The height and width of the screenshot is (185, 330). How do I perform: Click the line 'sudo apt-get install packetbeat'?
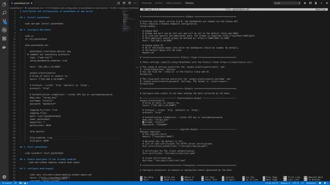pyautogui.click(x=44, y=24)
